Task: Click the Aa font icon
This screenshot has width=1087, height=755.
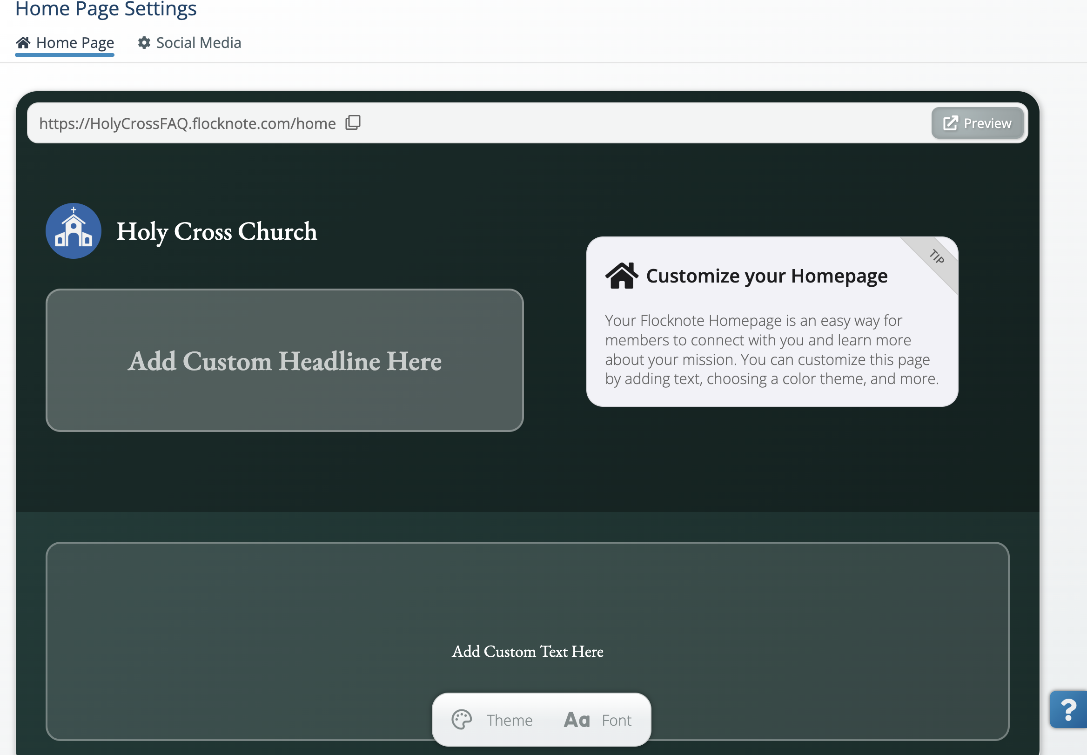Action: point(577,720)
